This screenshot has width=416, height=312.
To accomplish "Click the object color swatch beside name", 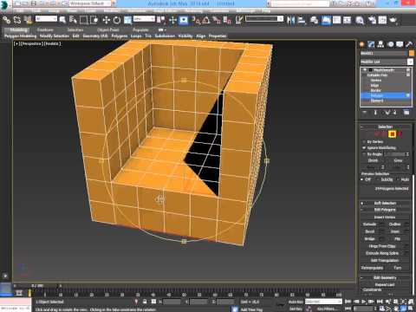I will (x=411, y=53).
